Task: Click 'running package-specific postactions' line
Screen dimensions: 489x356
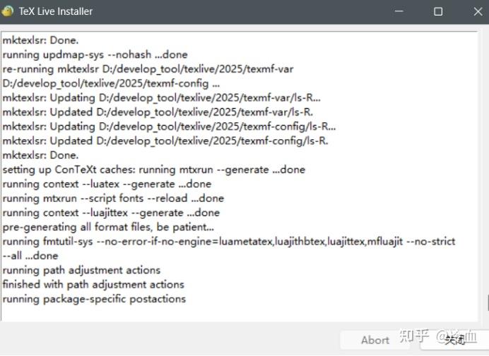Action: click(94, 299)
